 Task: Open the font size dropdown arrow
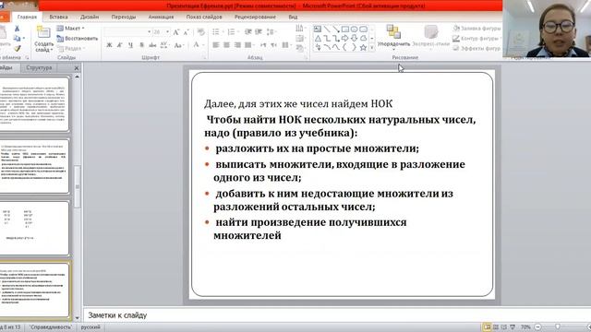point(167,32)
